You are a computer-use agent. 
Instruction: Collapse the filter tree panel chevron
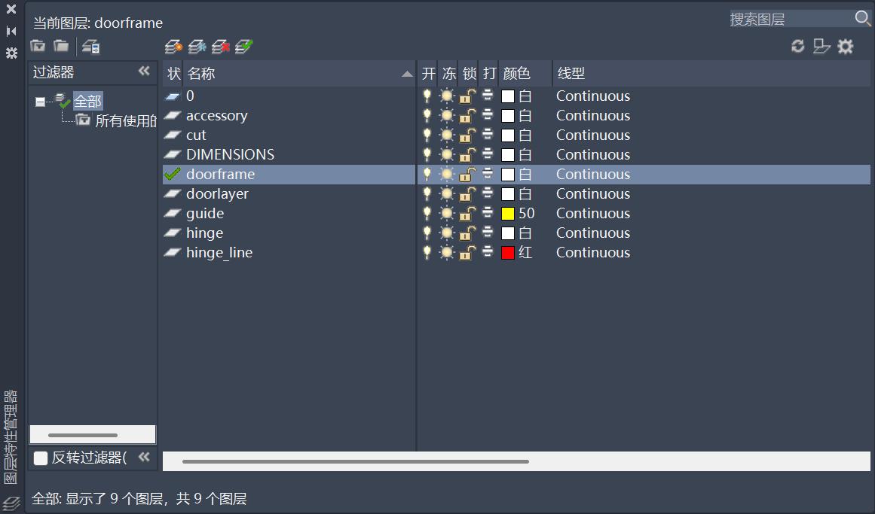click(x=144, y=71)
